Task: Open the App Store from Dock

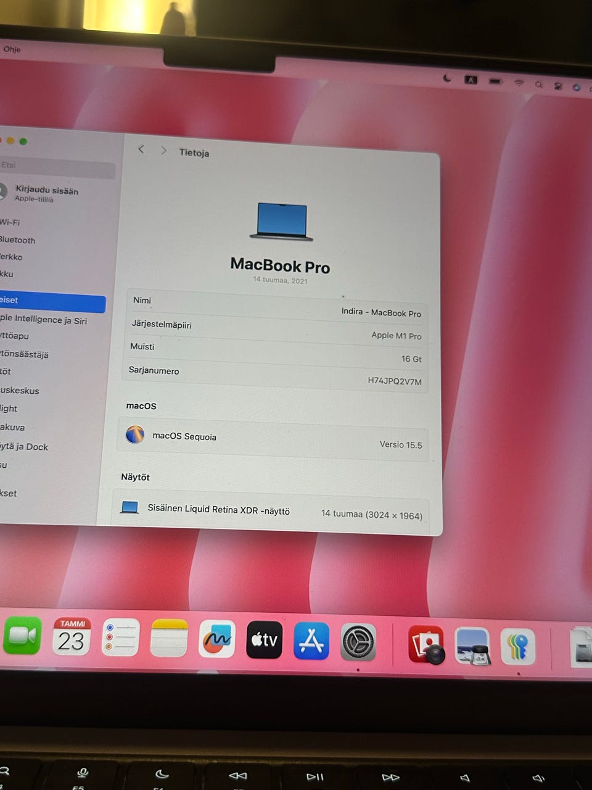Action: (311, 641)
